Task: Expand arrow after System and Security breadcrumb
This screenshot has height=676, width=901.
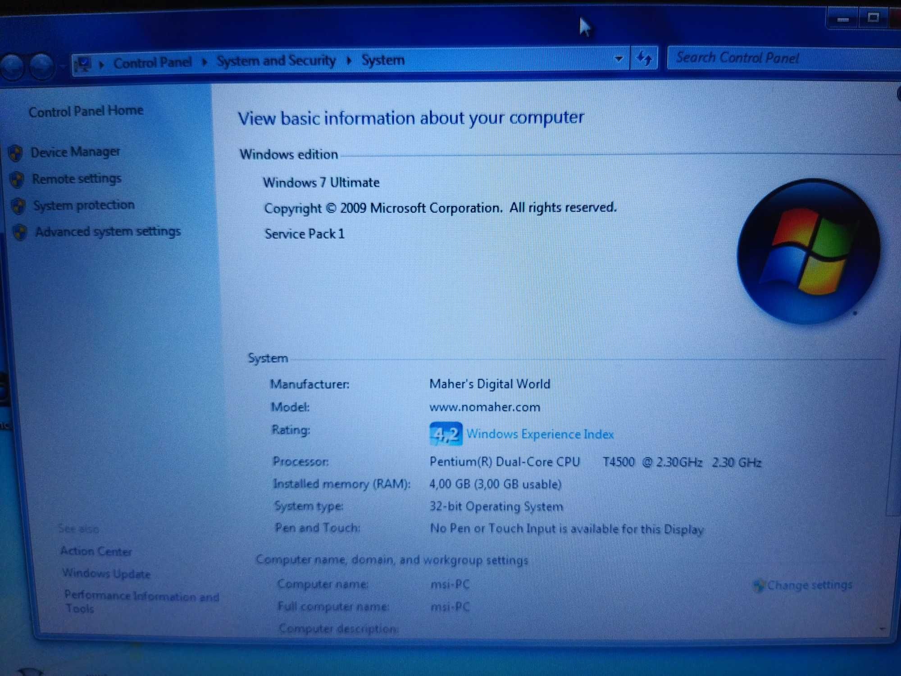Action: [349, 60]
